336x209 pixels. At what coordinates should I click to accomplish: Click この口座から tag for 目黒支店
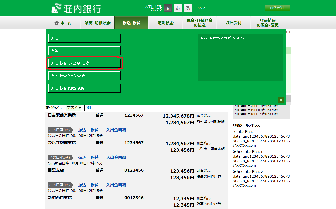pyautogui.click(x=60, y=185)
